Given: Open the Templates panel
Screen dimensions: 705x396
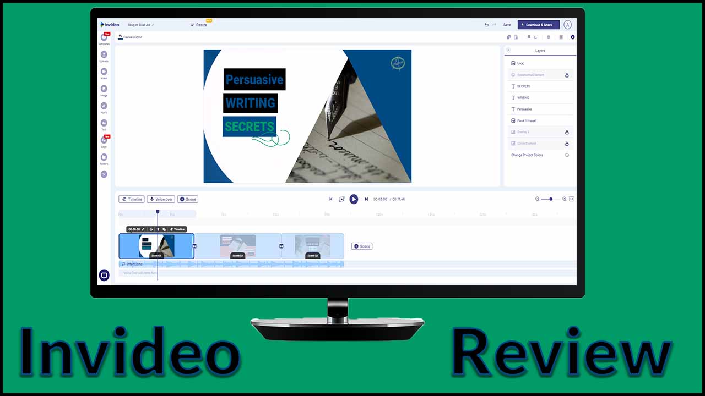Looking at the screenshot, I should [x=104, y=37].
